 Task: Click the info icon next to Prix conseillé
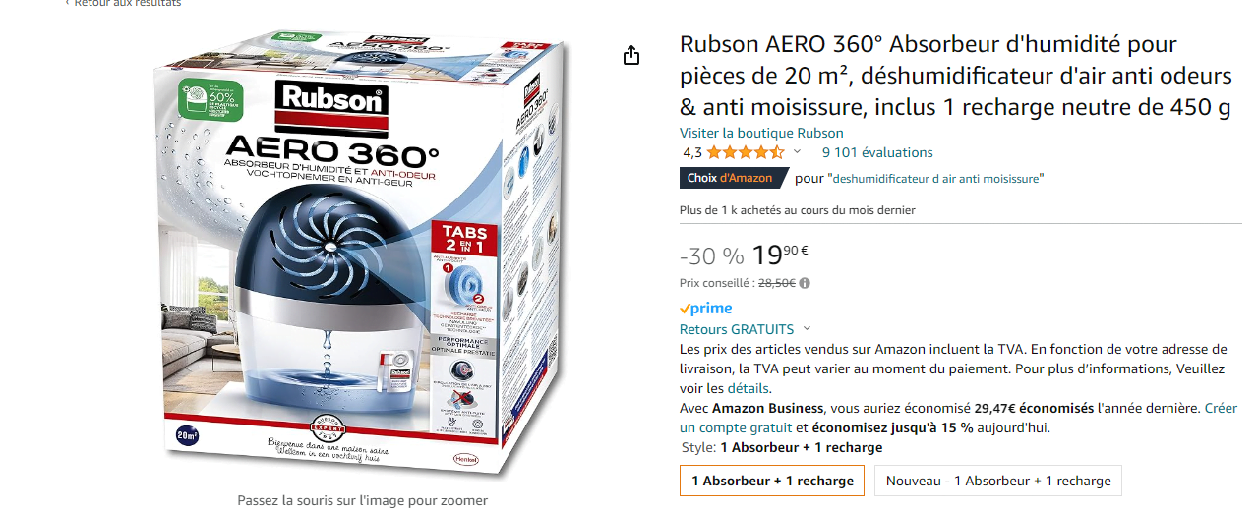click(x=805, y=283)
